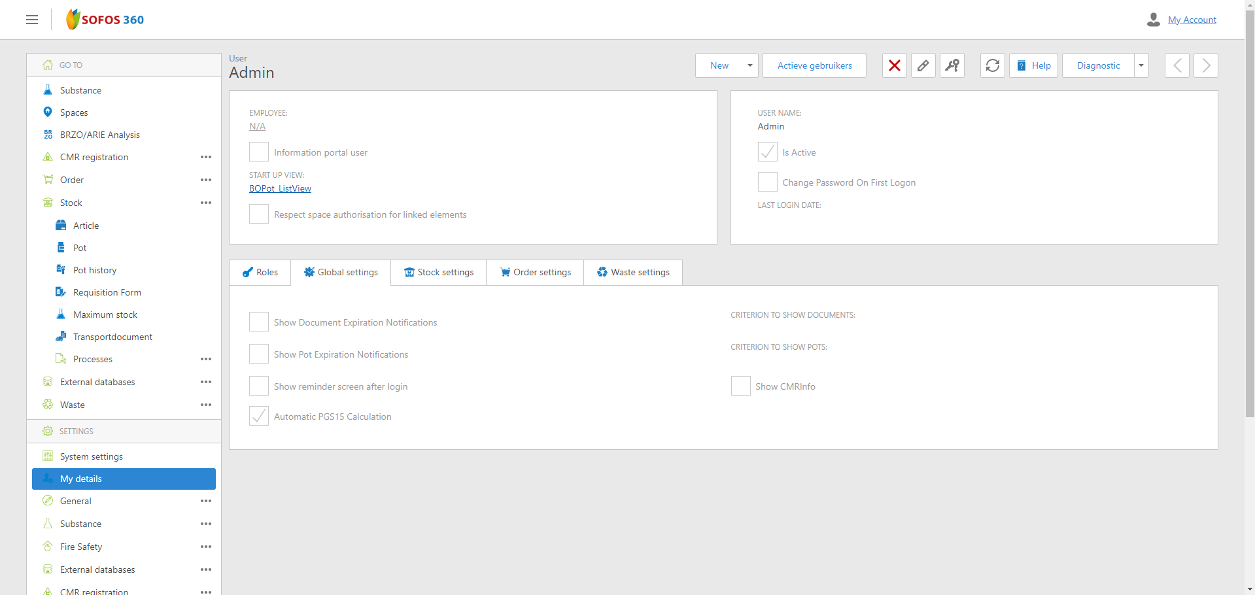
Task: Click the SOFOS 360 logo
Action: point(105,20)
